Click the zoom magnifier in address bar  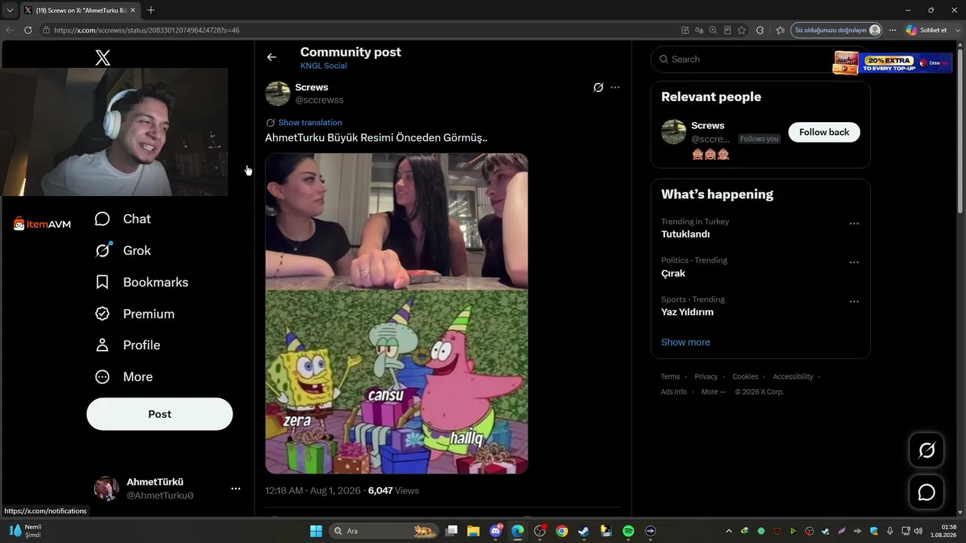click(713, 30)
